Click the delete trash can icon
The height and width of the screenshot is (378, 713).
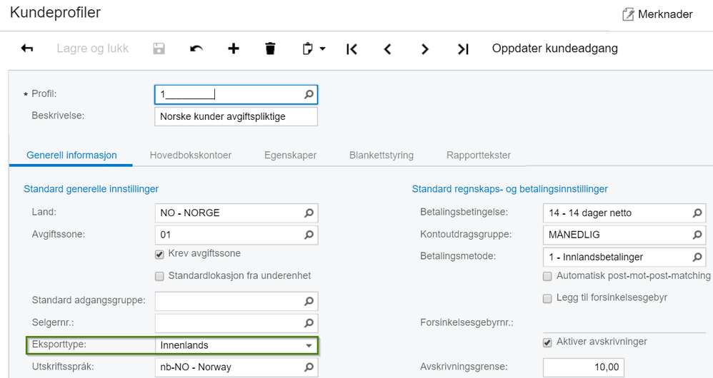tap(270, 48)
